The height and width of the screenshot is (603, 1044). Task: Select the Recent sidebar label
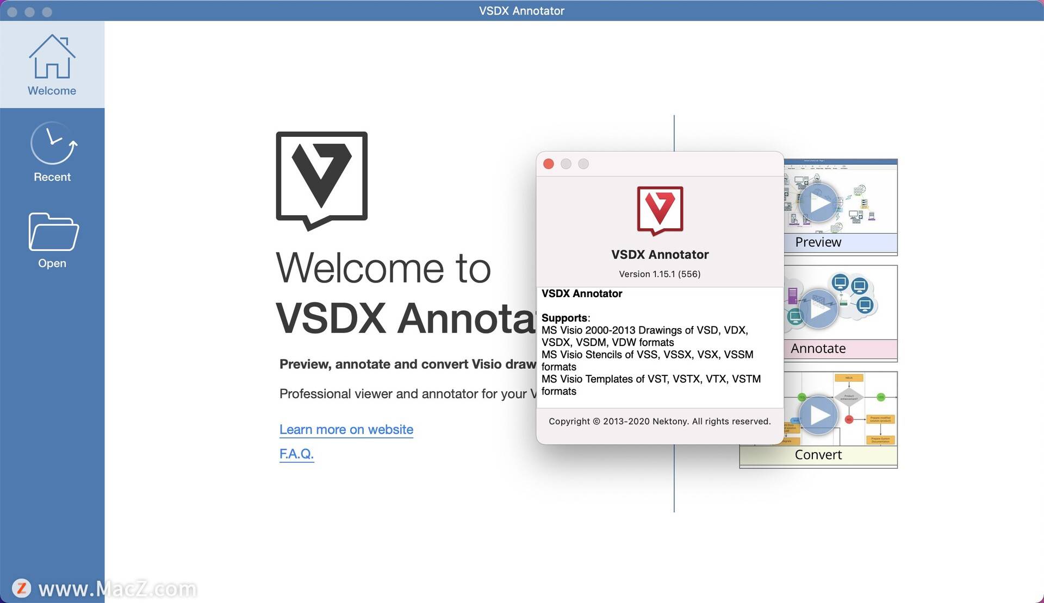click(x=52, y=177)
